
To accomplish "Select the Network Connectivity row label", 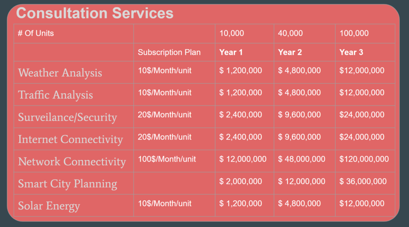I will point(72,162).
